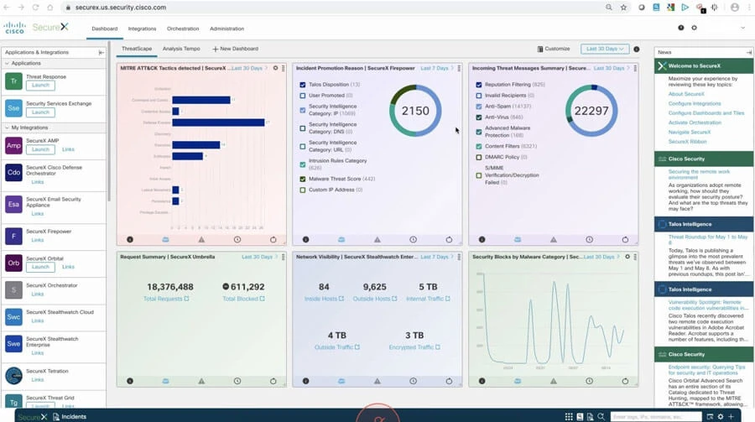This screenshot has width=755, height=422.
Task: Open the About SecureX link
Action: [x=686, y=94]
